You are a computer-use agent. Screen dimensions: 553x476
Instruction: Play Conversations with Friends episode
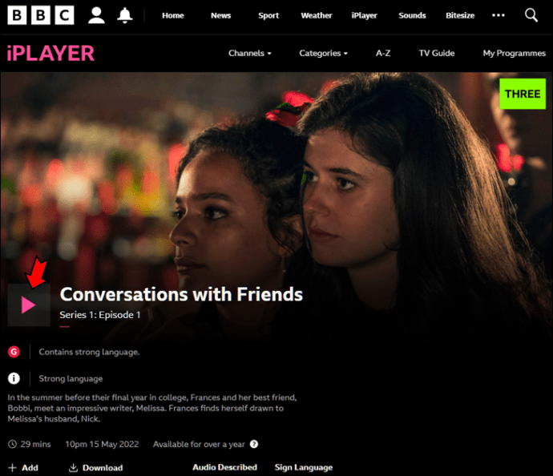29,305
